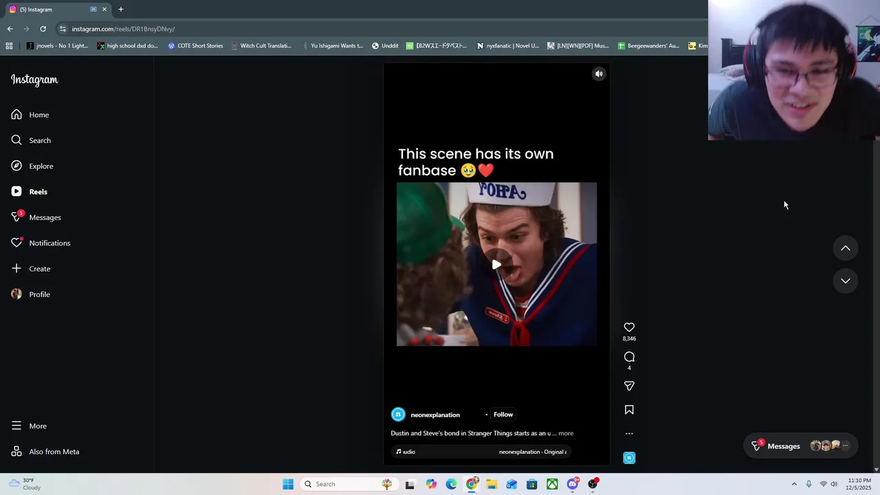Open Witch Cult Translations bookmark
The image size is (880, 495).
coord(261,46)
